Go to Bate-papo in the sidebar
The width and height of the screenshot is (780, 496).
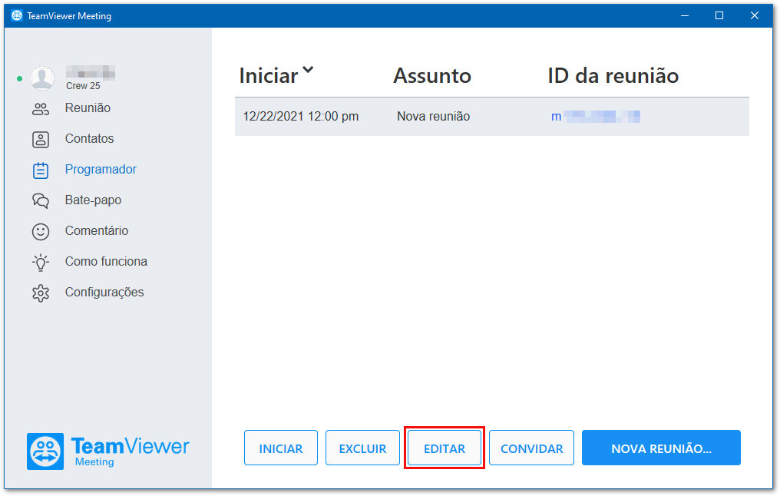coord(93,200)
